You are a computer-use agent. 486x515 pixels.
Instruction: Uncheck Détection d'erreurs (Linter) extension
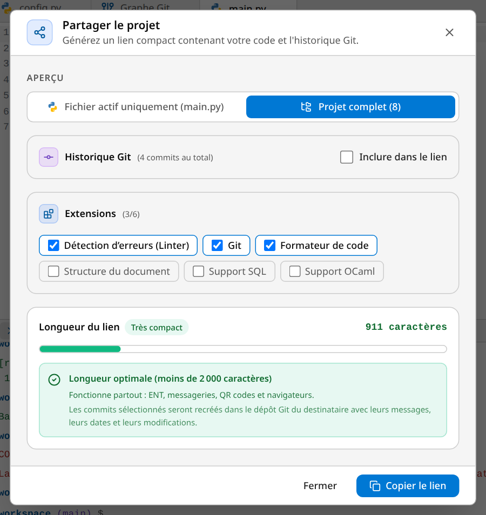[x=53, y=245]
